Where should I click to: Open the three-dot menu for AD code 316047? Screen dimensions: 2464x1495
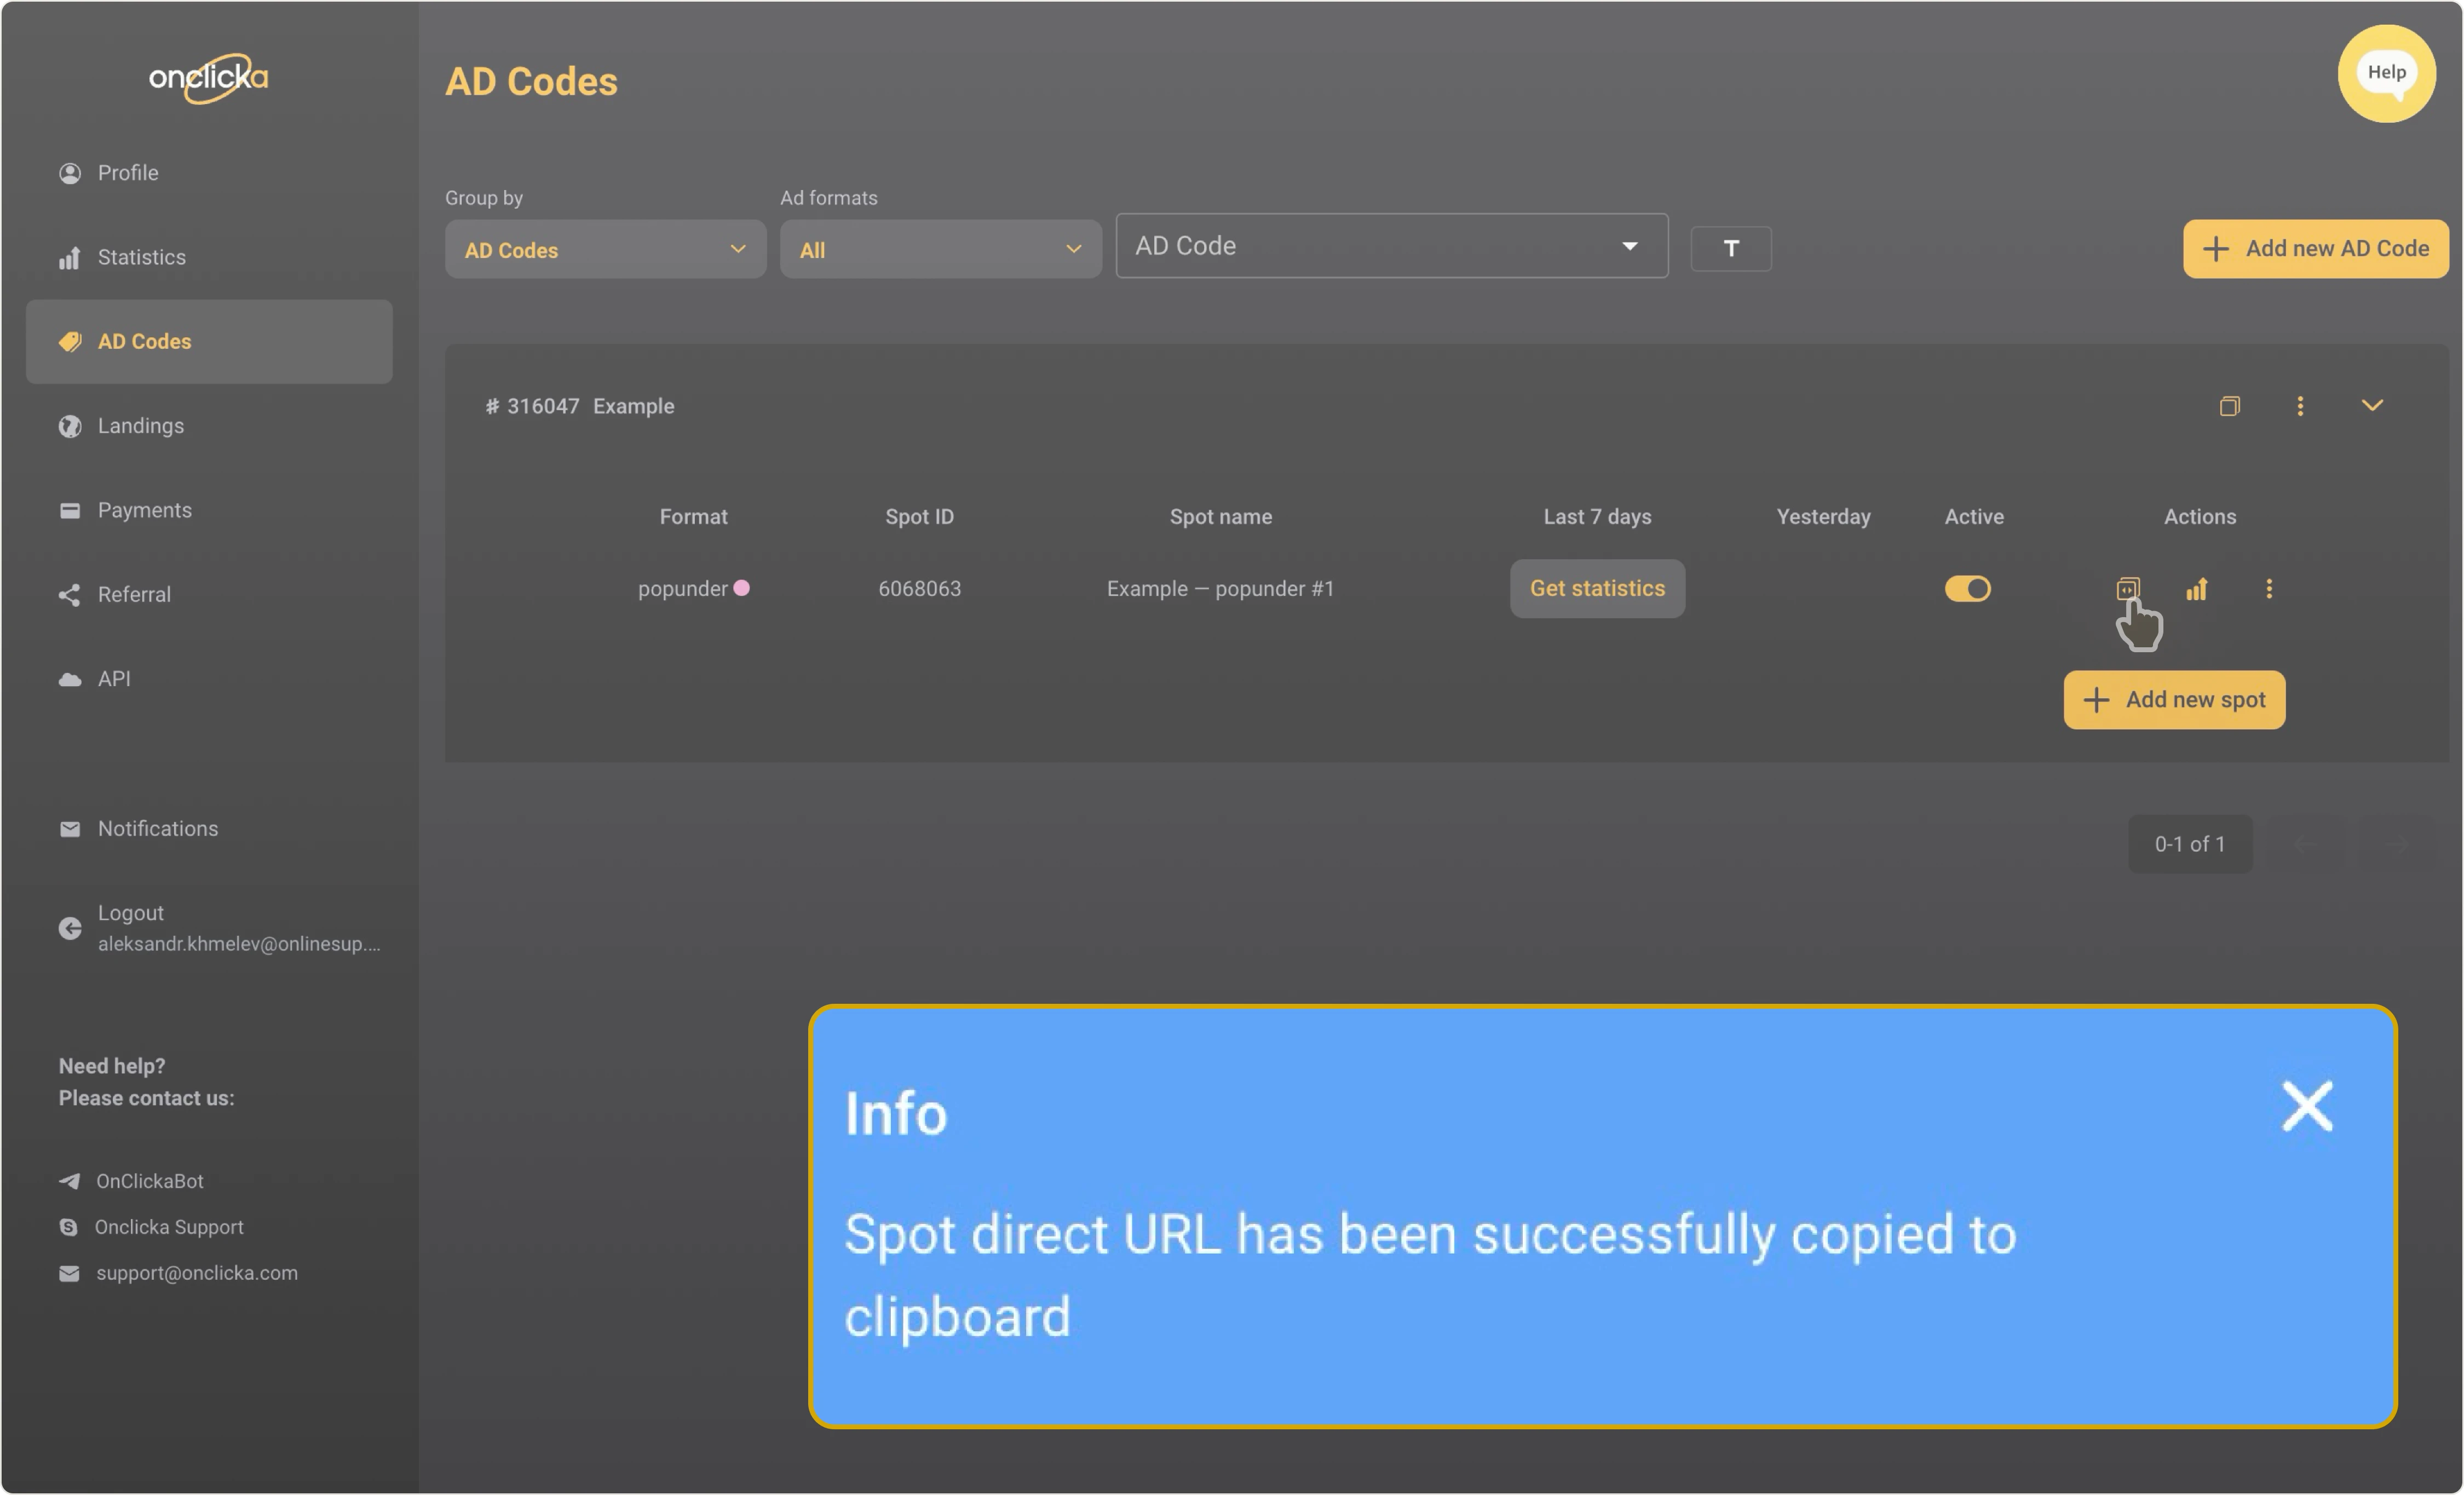pyautogui.click(x=2300, y=406)
